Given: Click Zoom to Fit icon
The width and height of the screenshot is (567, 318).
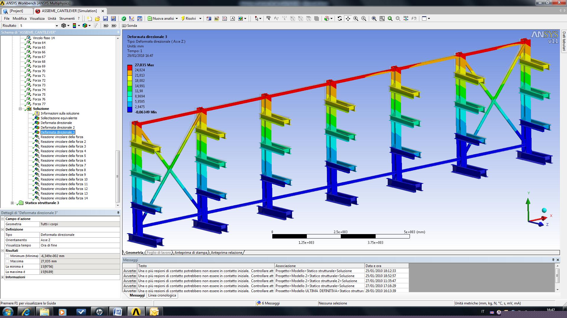Looking at the screenshot, I should tap(374, 19).
